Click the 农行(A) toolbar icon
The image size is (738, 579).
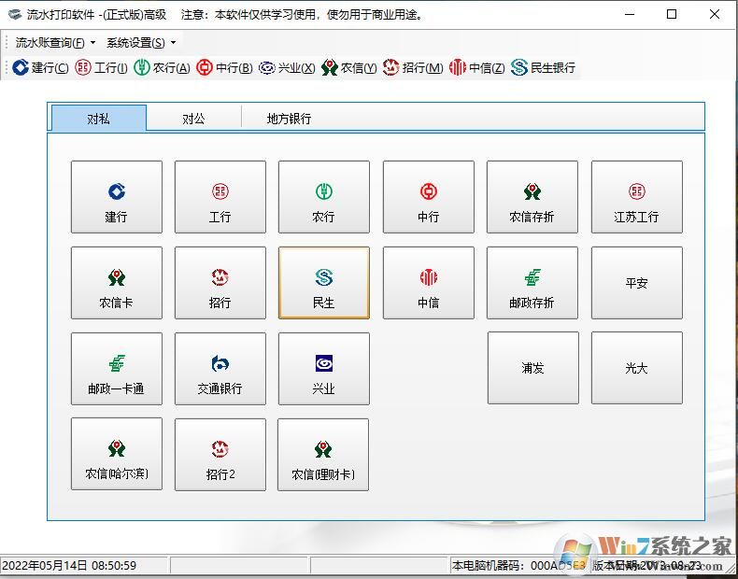pyautogui.click(x=162, y=68)
